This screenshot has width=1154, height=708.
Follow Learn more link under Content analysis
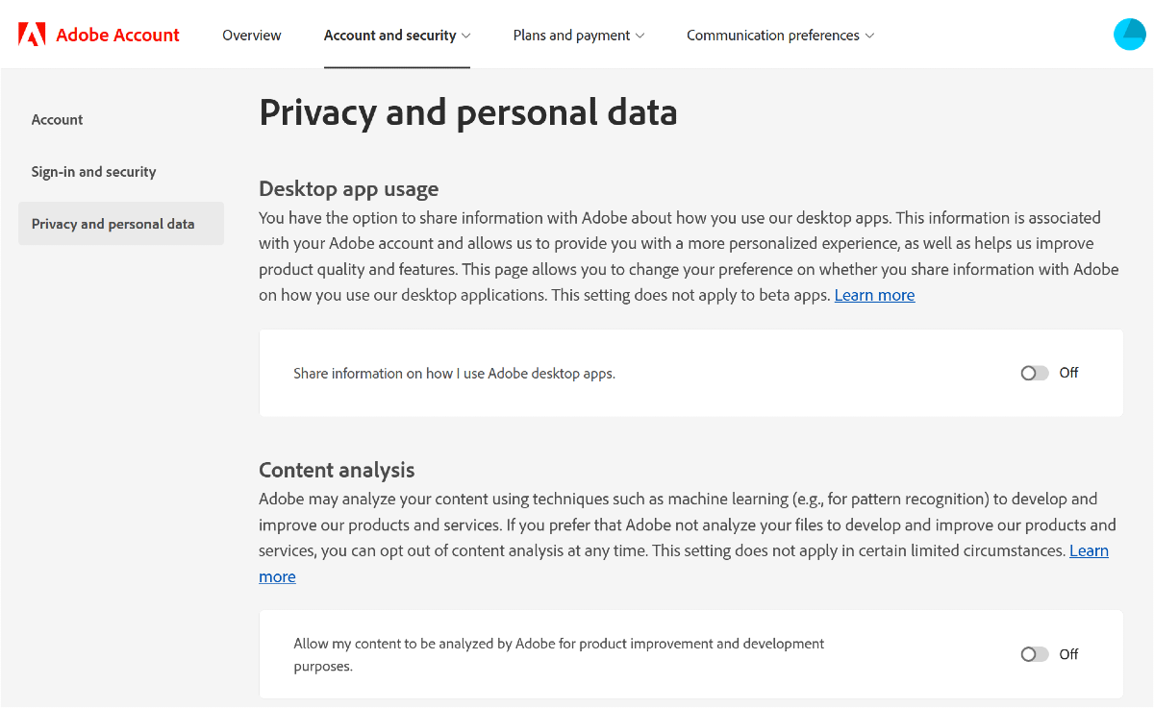point(1089,551)
